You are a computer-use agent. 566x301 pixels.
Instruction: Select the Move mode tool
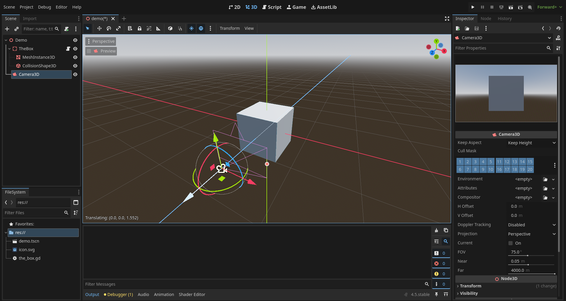[x=99, y=28]
